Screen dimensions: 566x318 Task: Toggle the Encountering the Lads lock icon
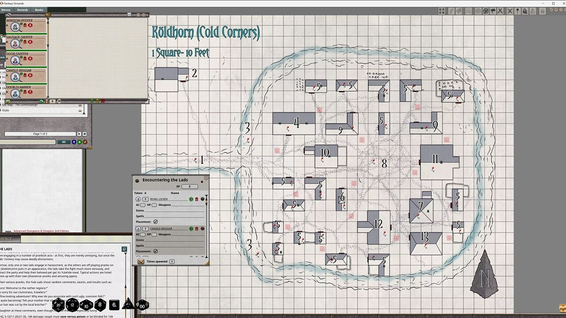pos(202,181)
